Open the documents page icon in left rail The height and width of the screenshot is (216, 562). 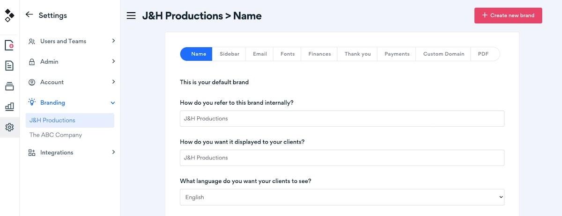pyautogui.click(x=9, y=65)
